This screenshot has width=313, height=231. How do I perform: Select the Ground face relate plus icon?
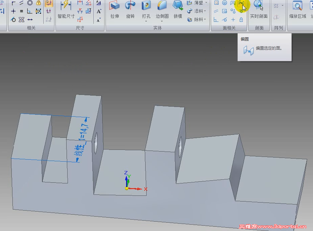(233, 19)
